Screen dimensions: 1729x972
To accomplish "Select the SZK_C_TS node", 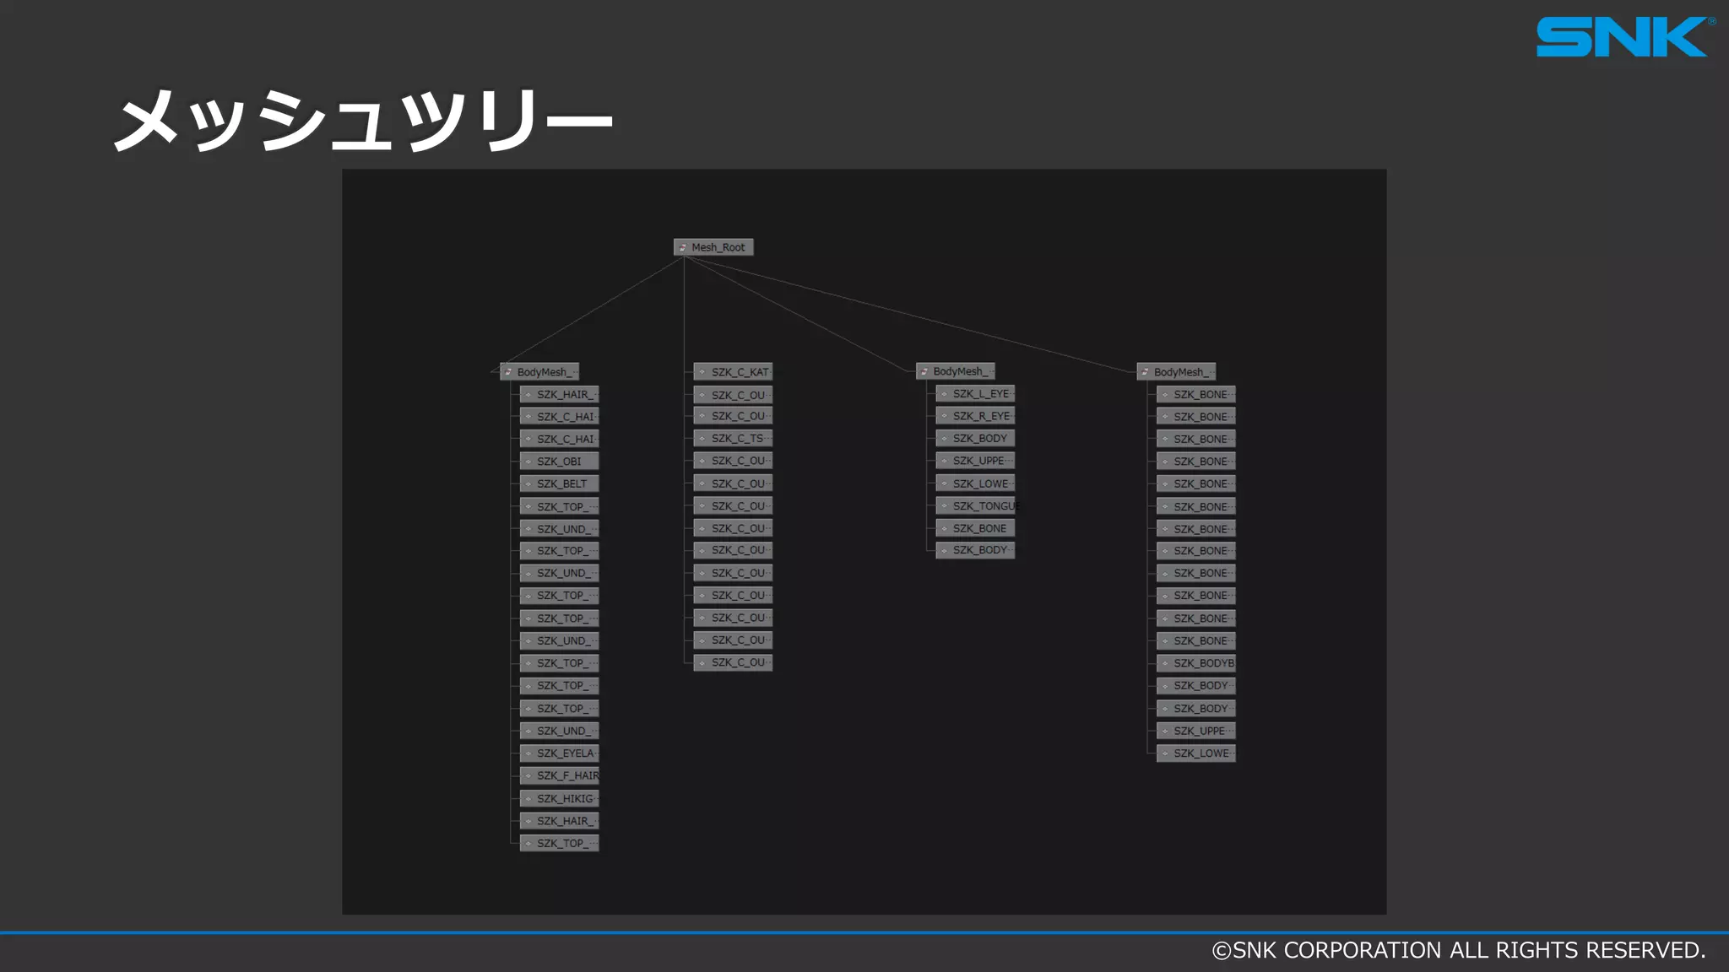I will click(x=737, y=439).
